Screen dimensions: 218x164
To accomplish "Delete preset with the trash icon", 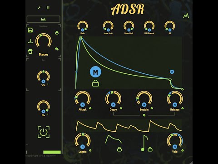I will [x=30, y=51].
